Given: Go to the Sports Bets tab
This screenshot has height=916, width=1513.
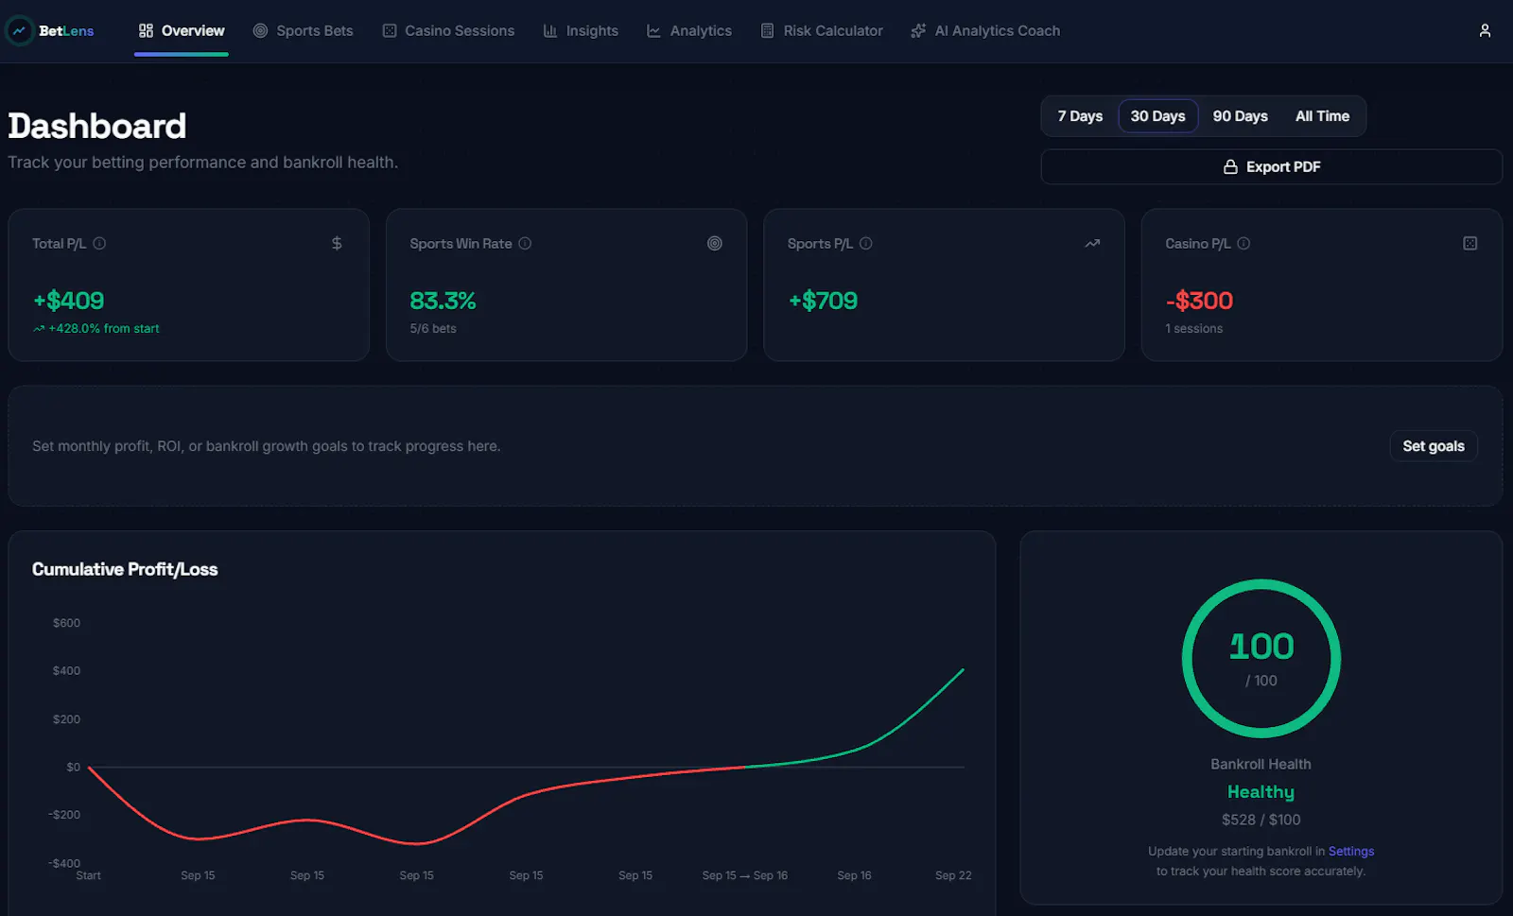Looking at the screenshot, I should pyautogui.click(x=304, y=30).
